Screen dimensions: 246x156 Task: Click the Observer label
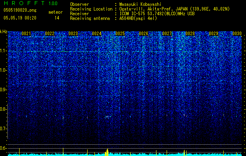coord(79,4)
